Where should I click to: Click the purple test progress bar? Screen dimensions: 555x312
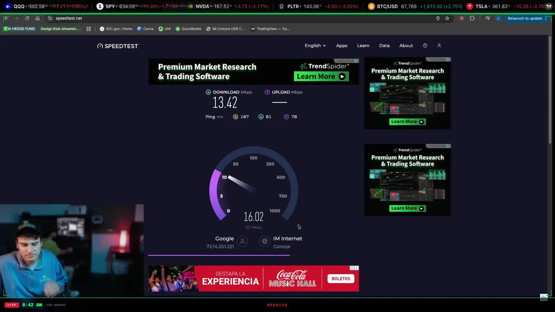tap(219, 255)
